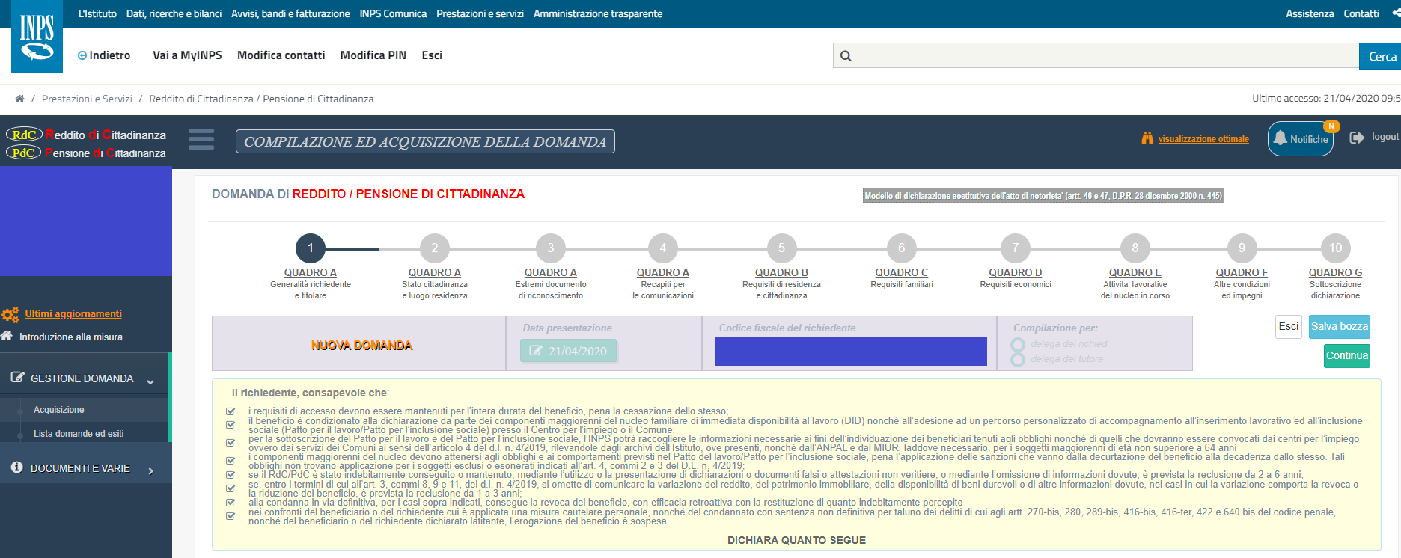Jump to step 8 Quadro E

[x=1135, y=248]
